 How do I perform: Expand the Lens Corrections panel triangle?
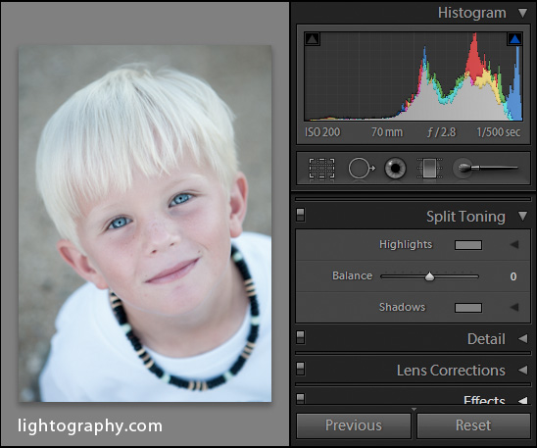click(x=522, y=370)
